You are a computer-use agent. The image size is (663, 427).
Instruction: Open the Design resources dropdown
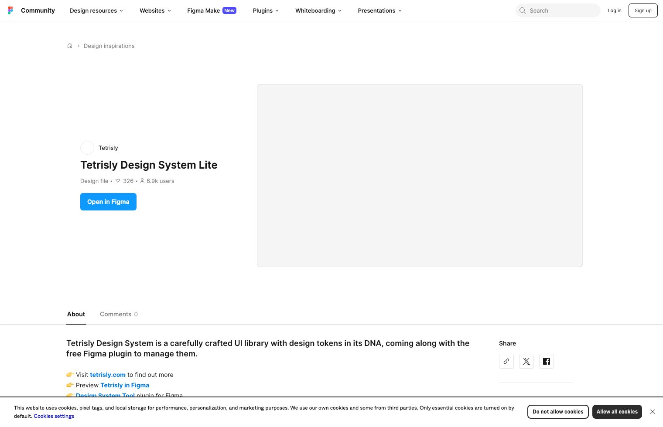tap(96, 10)
